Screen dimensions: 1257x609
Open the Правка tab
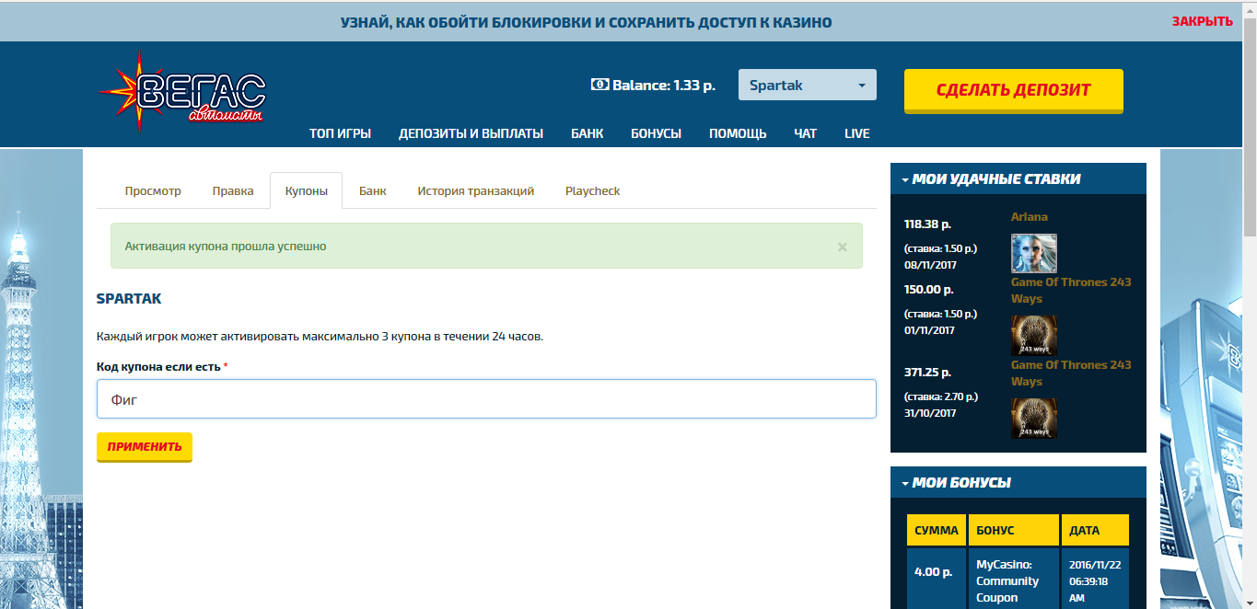pos(233,191)
